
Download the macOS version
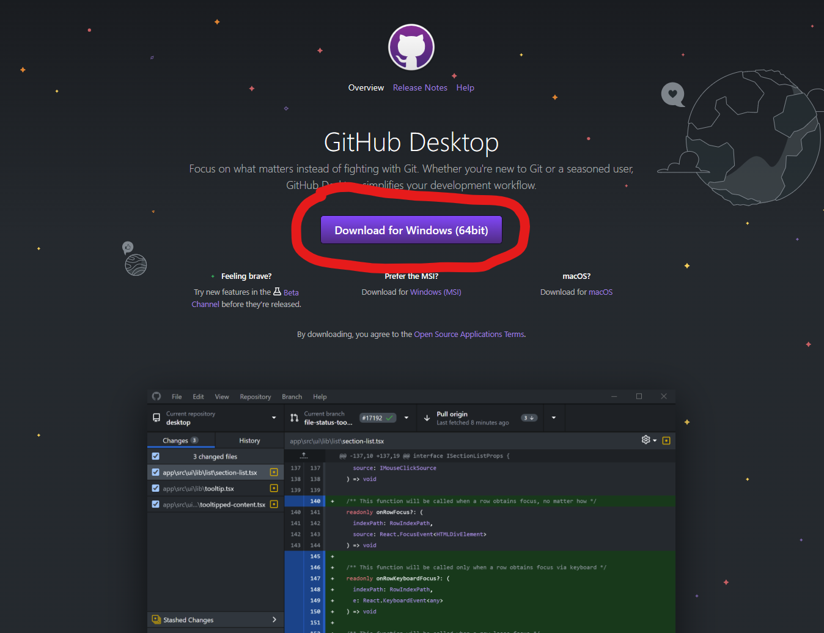[x=600, y=292]
